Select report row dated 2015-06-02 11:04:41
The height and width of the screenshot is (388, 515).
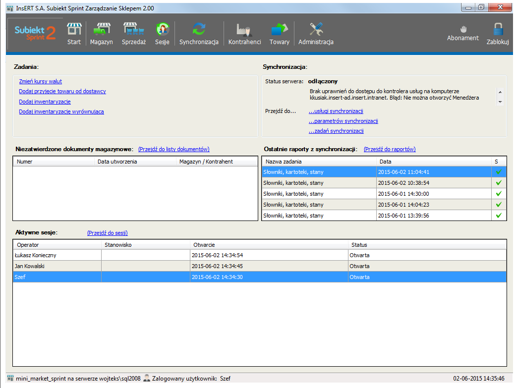(384, 171)
